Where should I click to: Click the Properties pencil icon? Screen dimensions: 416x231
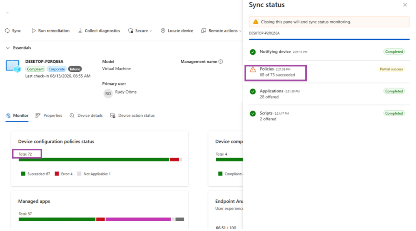click(x=38, y=115)
